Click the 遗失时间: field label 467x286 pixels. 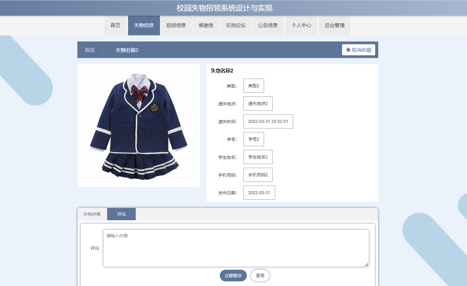coord(228,122)
